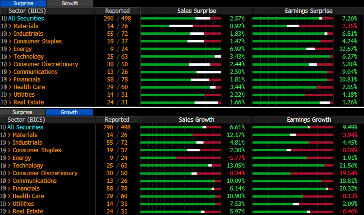Click Health Care sales surprise 3.44%
364x215 pixels.
pyautogui.click(x=237, y=87)
